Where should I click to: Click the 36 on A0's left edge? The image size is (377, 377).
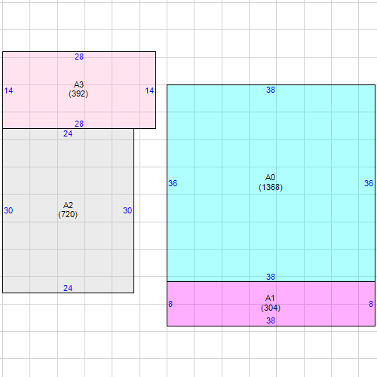point(173,183)
